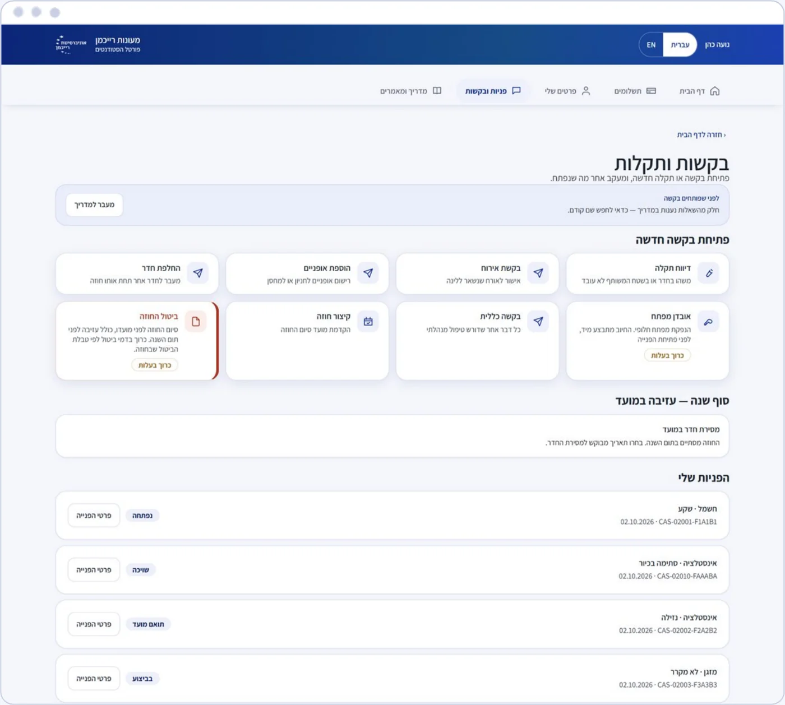Click the שויכה status badge
785x705 pixels.
pos(141,570)
